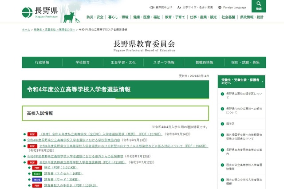Click the PDF icon for 私立高等学校 入学者選抜要項

pos(32,134)
